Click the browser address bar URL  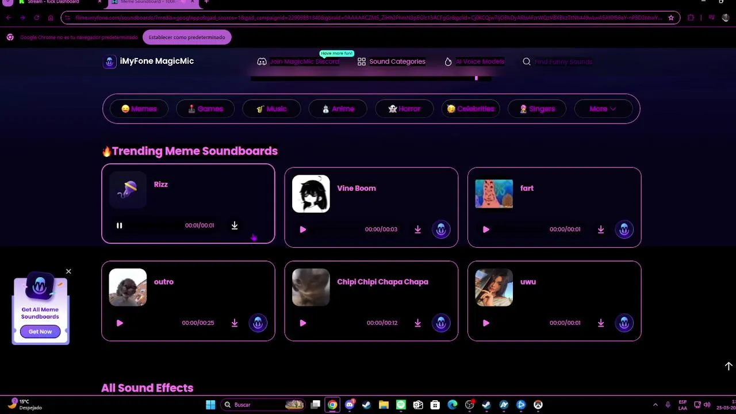click(368, 18)
